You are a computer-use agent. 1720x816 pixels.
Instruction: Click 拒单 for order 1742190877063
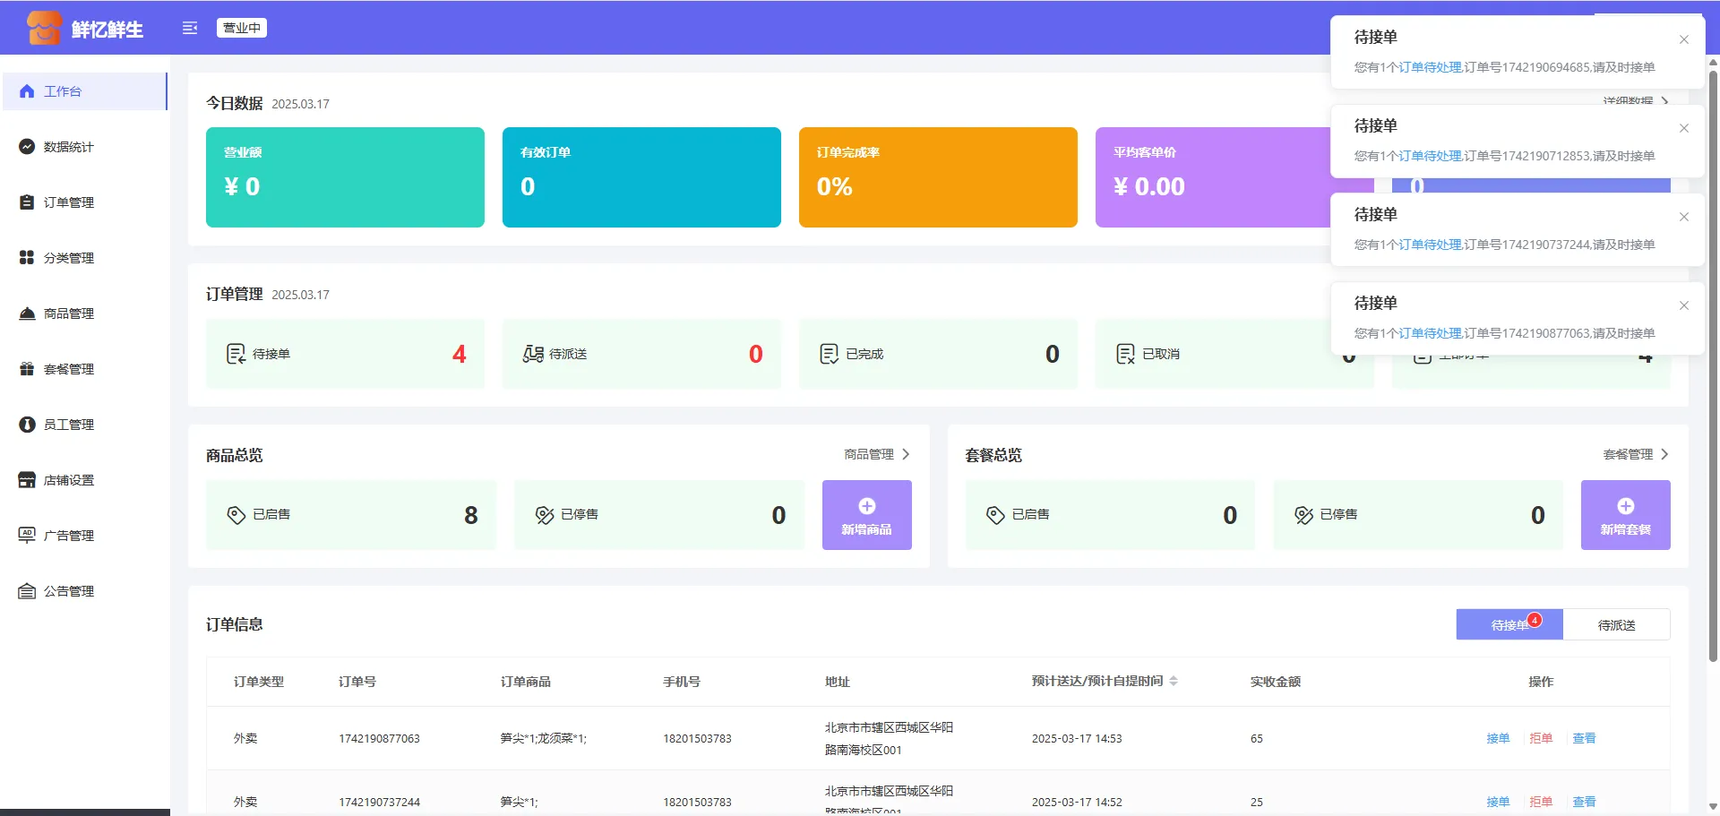tap(1541, 738)
